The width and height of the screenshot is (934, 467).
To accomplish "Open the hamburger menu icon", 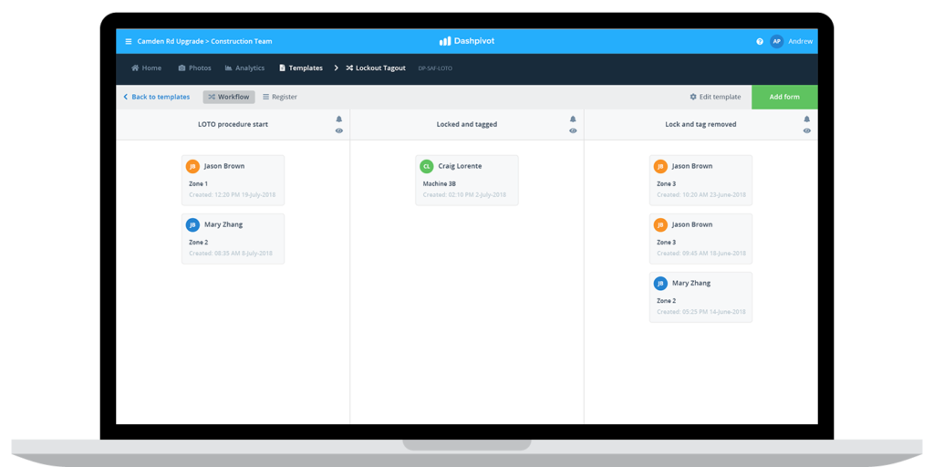I will tap(128, 42).
